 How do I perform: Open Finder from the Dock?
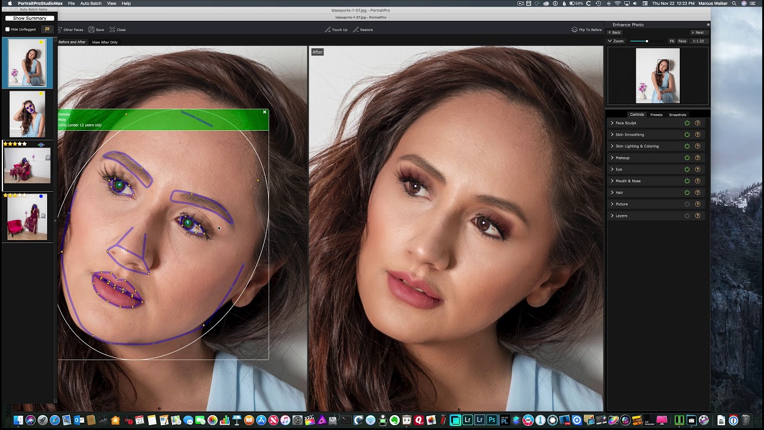18,420
